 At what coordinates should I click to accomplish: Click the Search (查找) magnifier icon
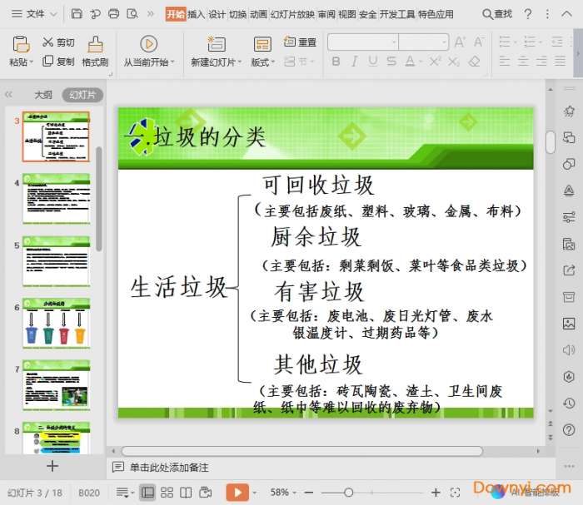point(486,14)
